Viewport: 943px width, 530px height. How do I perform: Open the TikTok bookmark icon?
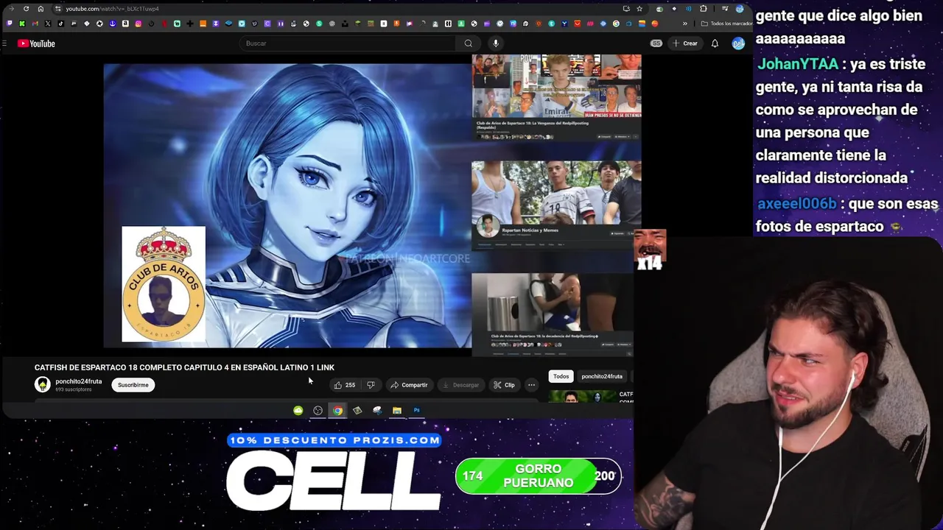click(x=60, y=24)
